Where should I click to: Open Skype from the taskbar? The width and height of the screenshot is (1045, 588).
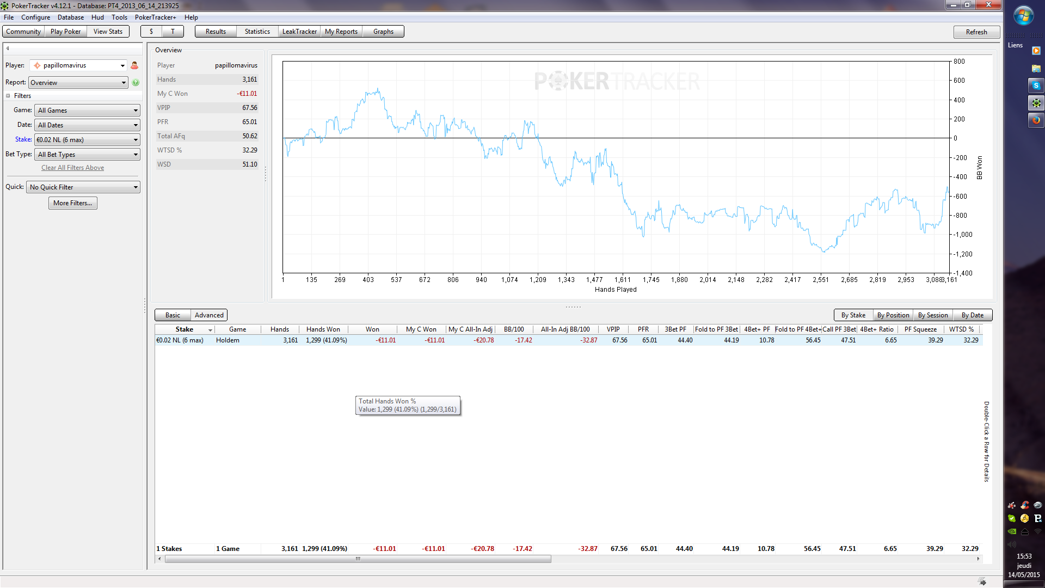1036,85
